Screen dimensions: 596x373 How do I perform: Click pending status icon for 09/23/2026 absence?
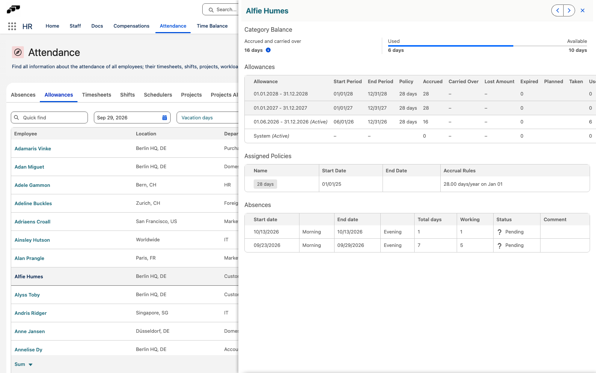click(500, 245)
